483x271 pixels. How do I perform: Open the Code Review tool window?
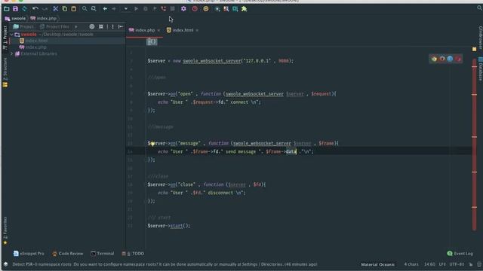(x=67, y=254)
